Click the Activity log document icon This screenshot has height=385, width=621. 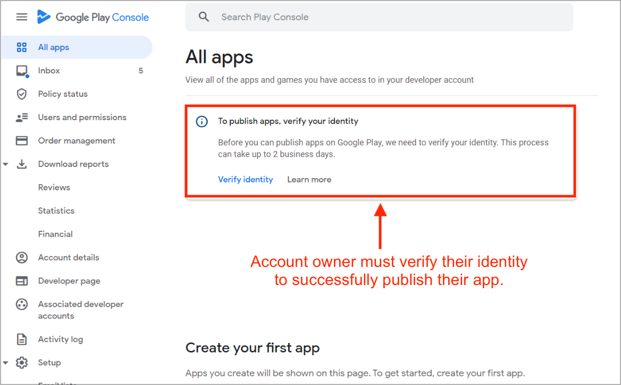[22, 339]
